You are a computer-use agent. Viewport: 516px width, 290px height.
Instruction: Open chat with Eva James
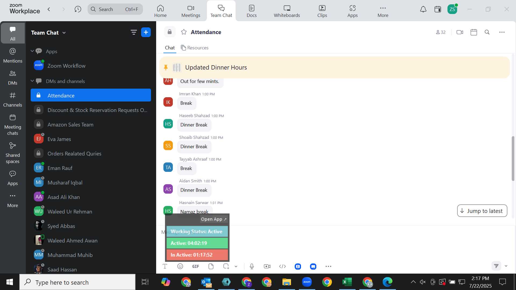click(91, 139)
